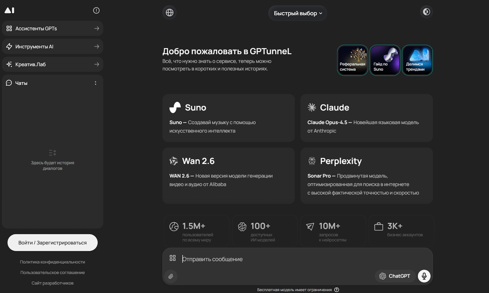This screenshot has height=293, width=489.
Task: Click the Perplexity logo icon
Action: 312,161
